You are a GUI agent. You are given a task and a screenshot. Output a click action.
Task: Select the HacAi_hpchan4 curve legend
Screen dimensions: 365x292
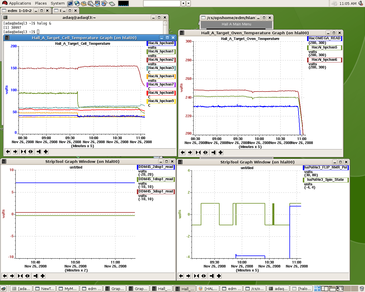click(x=161, y=76)
